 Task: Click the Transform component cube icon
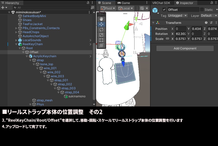pyautogui.click(x=155, y=10)
